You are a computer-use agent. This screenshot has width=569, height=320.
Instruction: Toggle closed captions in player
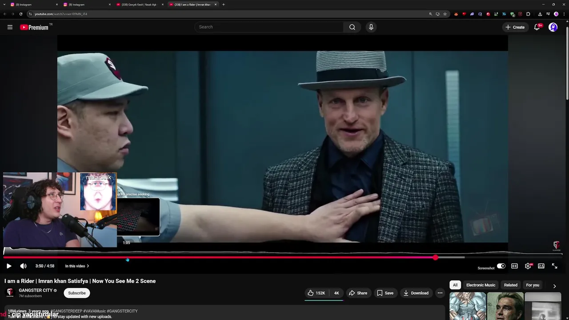[x=514, y=266]
